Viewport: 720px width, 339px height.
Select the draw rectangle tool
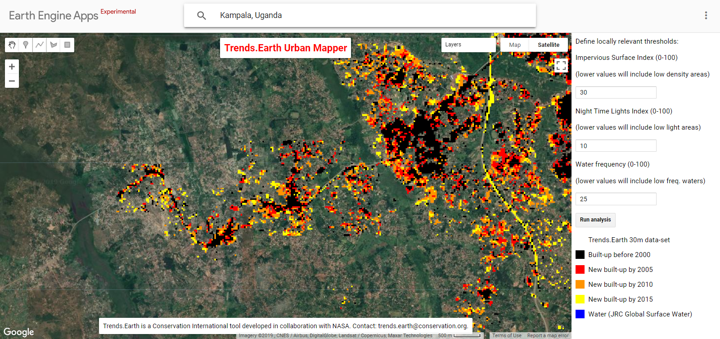click(67, 45)
